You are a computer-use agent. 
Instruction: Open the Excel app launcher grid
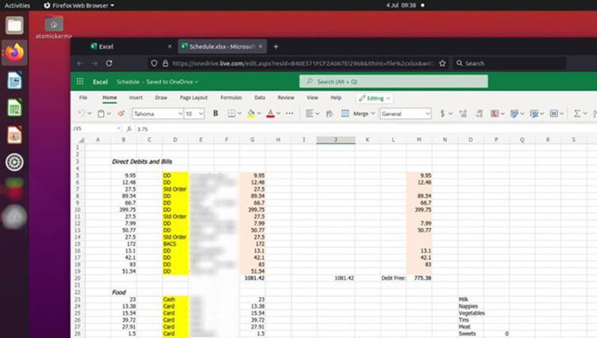click(80, 81)
